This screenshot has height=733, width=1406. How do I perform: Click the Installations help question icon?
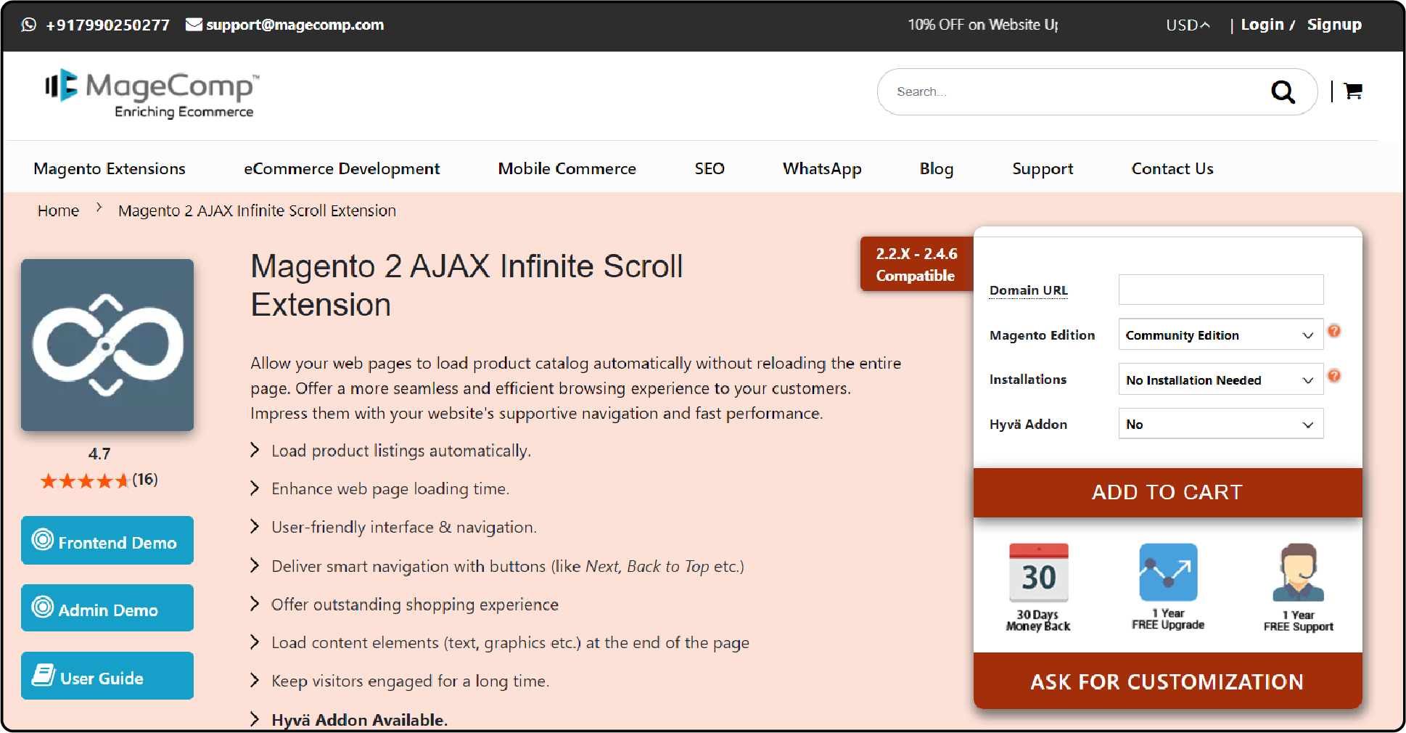(1334, 376)
